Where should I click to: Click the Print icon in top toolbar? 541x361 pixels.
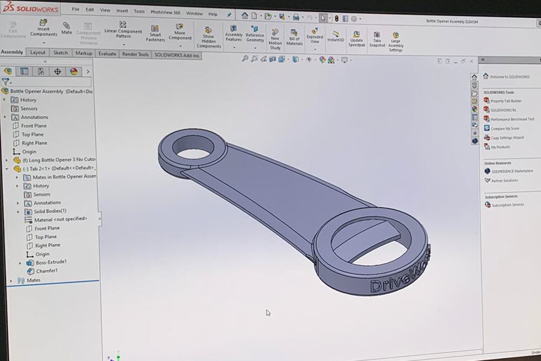tap(296, 17)
